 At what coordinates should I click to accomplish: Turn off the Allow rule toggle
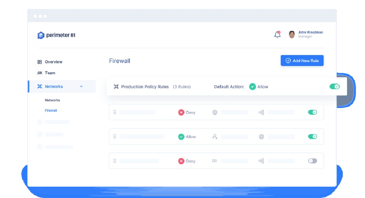coord(312,136)
